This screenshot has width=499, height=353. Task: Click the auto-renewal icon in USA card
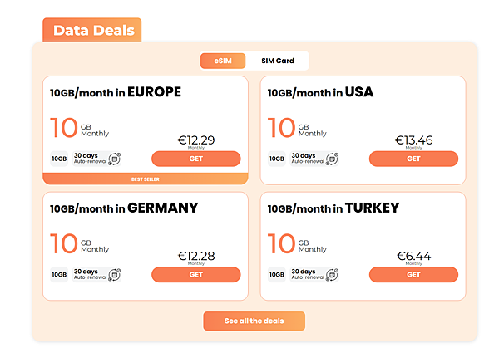tap(333, 158)
